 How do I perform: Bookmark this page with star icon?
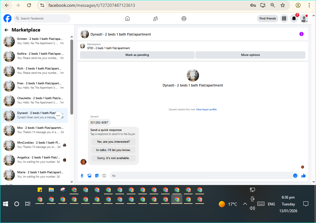tap(283, 6)
